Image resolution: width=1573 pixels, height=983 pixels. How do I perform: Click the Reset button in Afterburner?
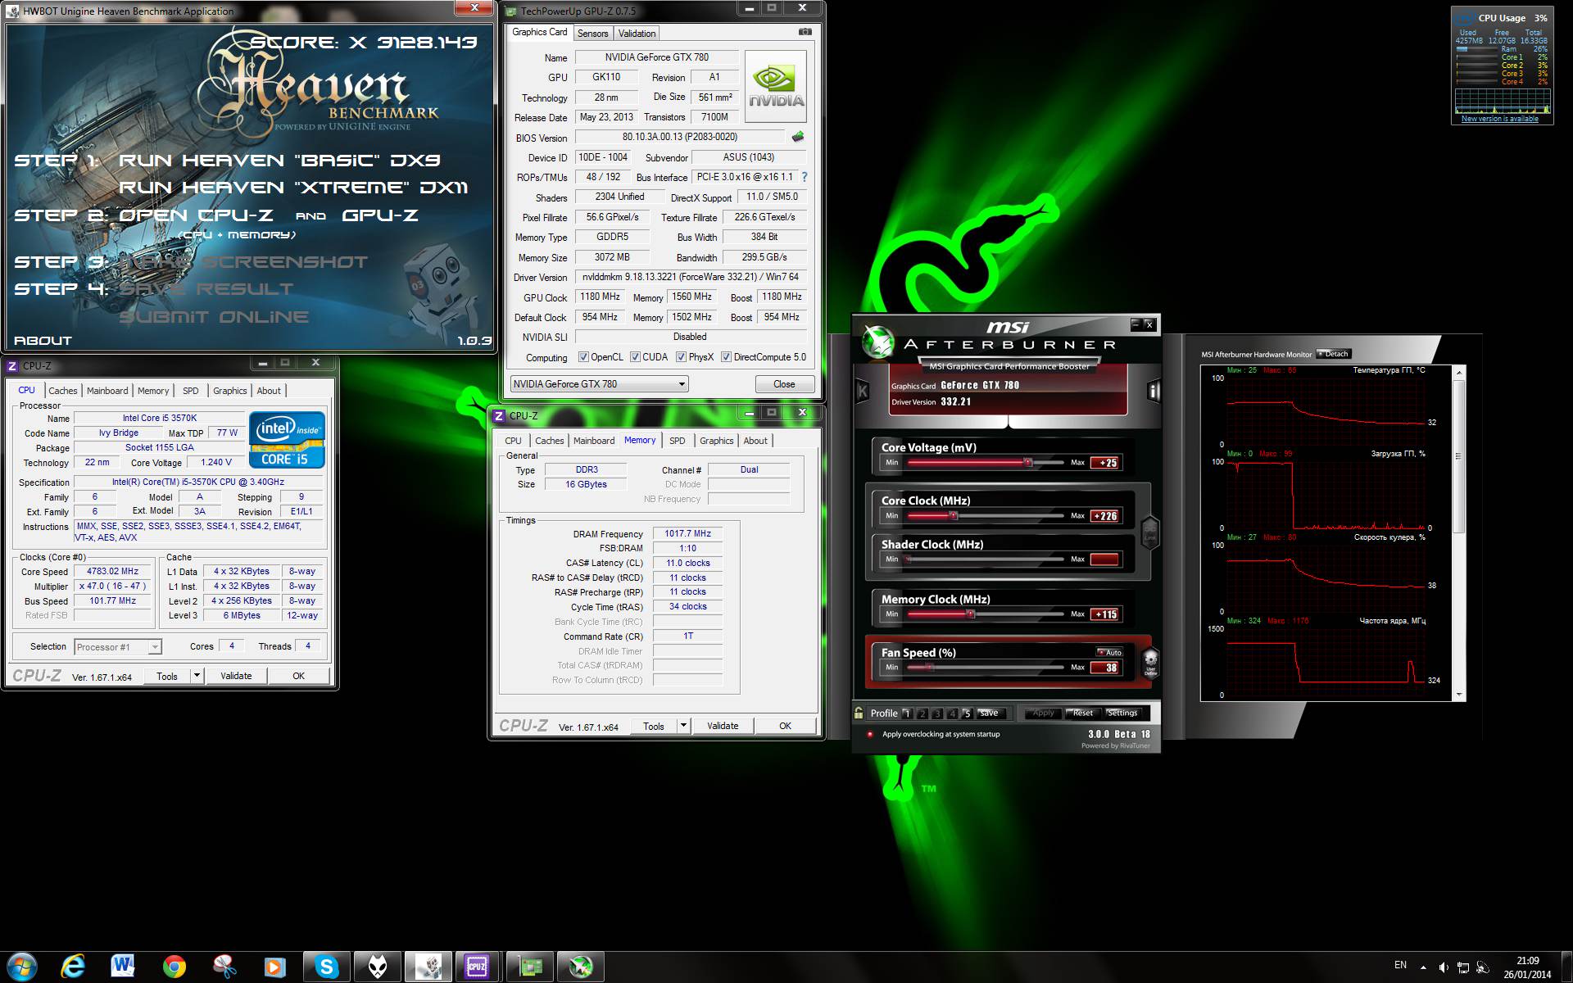pyautogui.click(x=1082, y=713)
